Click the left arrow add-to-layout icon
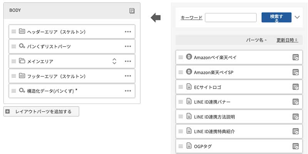The height and width of the screenshot is (154, 308). 156,17
